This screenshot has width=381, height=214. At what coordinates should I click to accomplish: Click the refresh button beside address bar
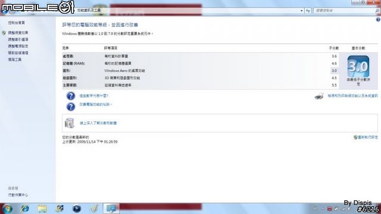coord(308,11)
